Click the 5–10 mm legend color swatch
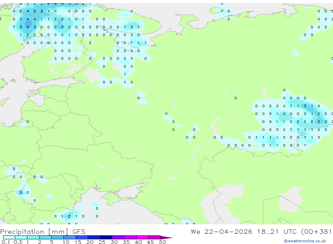 click(x=58, y=237)
